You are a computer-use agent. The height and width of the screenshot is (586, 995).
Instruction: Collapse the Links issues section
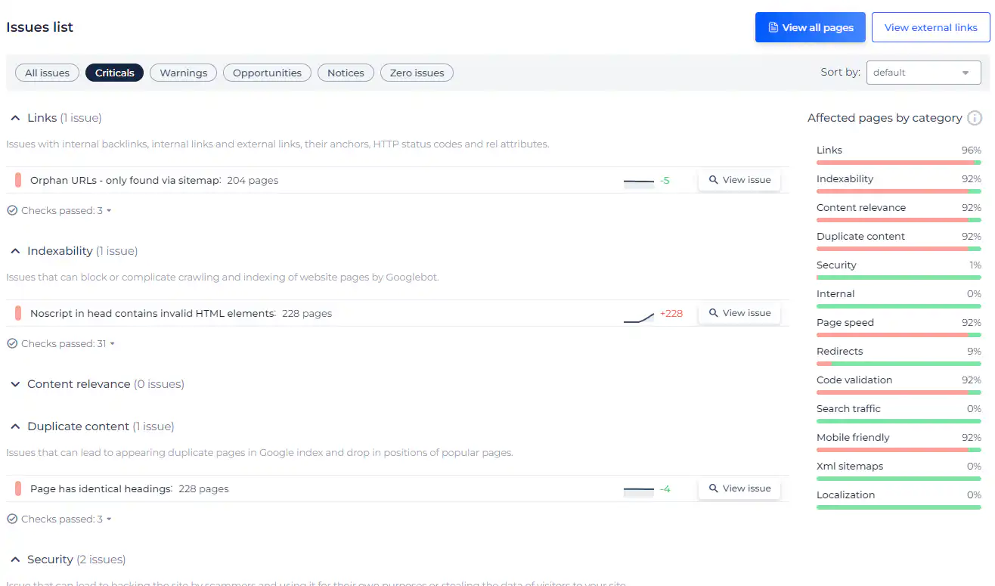click(15, 118)
